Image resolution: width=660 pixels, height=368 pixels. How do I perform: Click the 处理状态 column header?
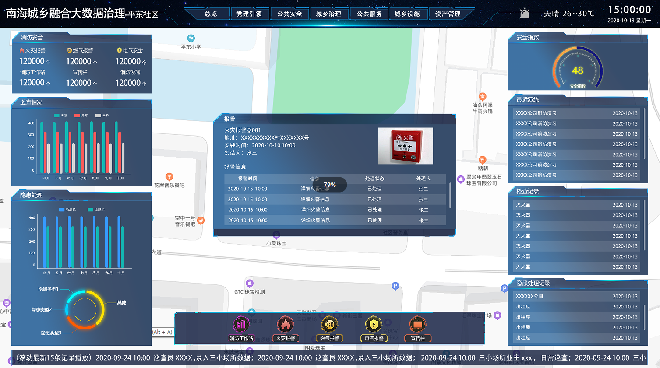(374, 179)
